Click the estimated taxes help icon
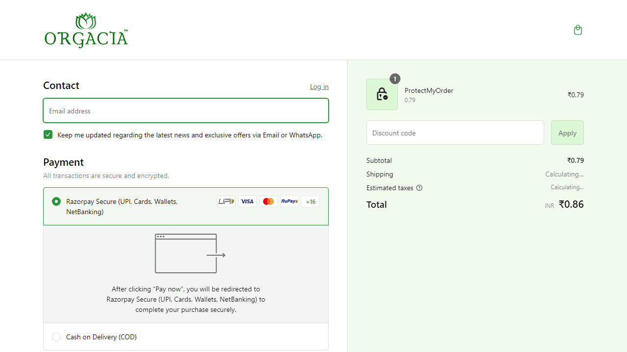 (x=419, y=188)
